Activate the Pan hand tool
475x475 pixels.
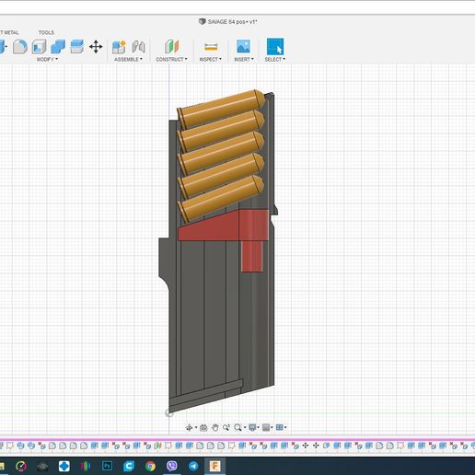[x=215, y=427]
